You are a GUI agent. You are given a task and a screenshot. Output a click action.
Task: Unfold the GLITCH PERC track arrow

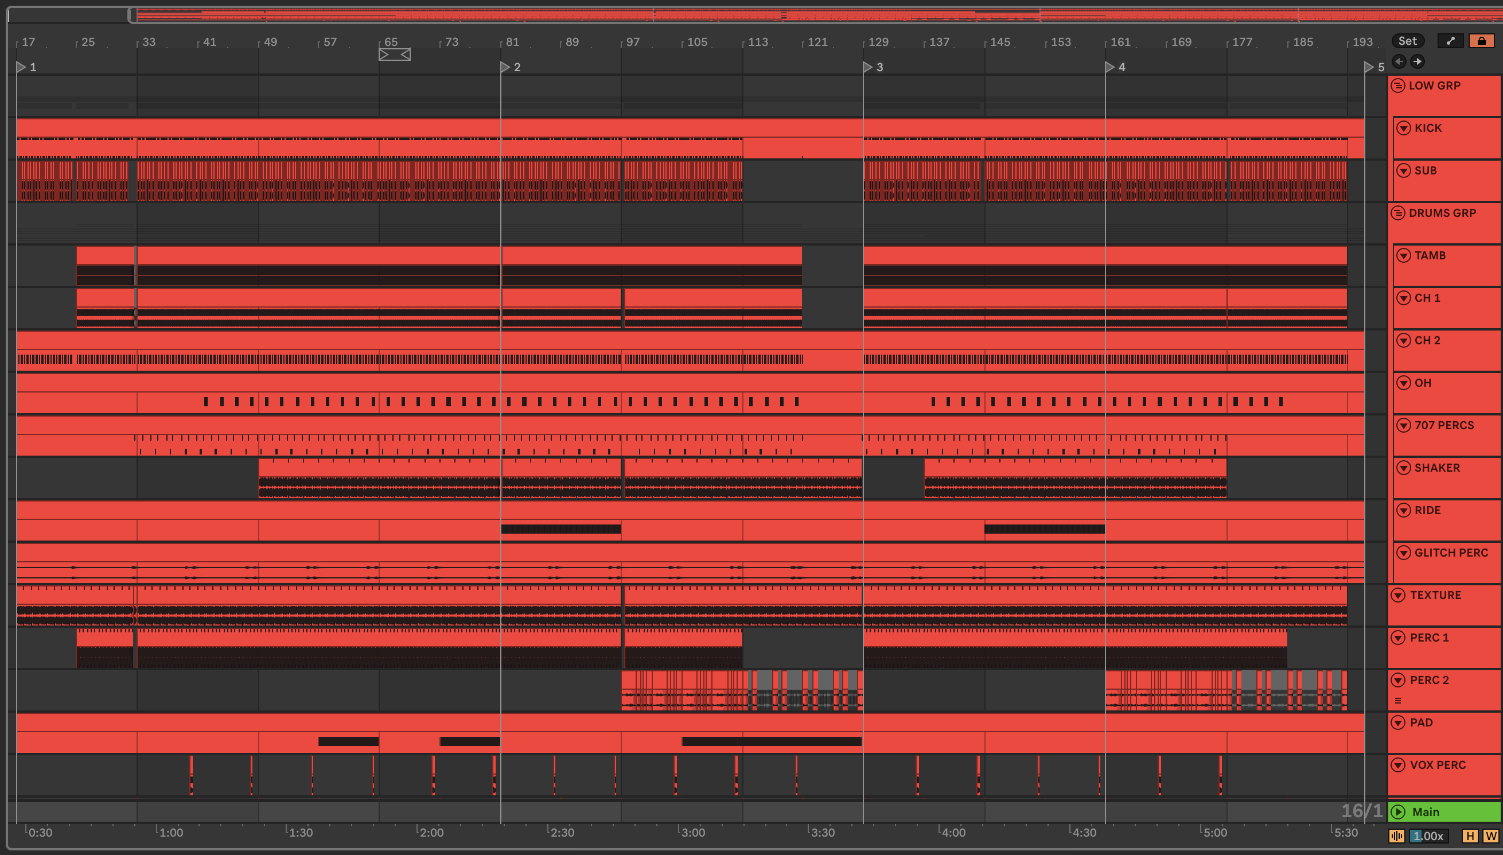pyautogui.click(x=1403, y=553)
